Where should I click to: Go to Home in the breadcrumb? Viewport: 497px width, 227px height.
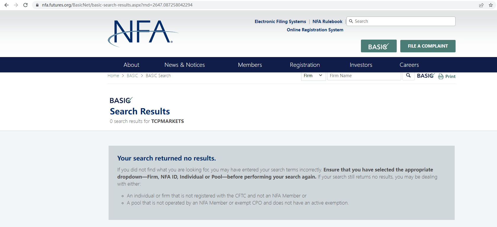[x=113, y=76]
